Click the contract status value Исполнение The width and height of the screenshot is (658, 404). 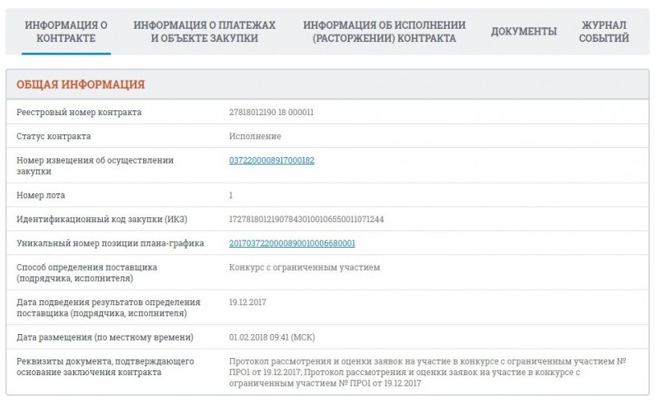coord(255,137)
